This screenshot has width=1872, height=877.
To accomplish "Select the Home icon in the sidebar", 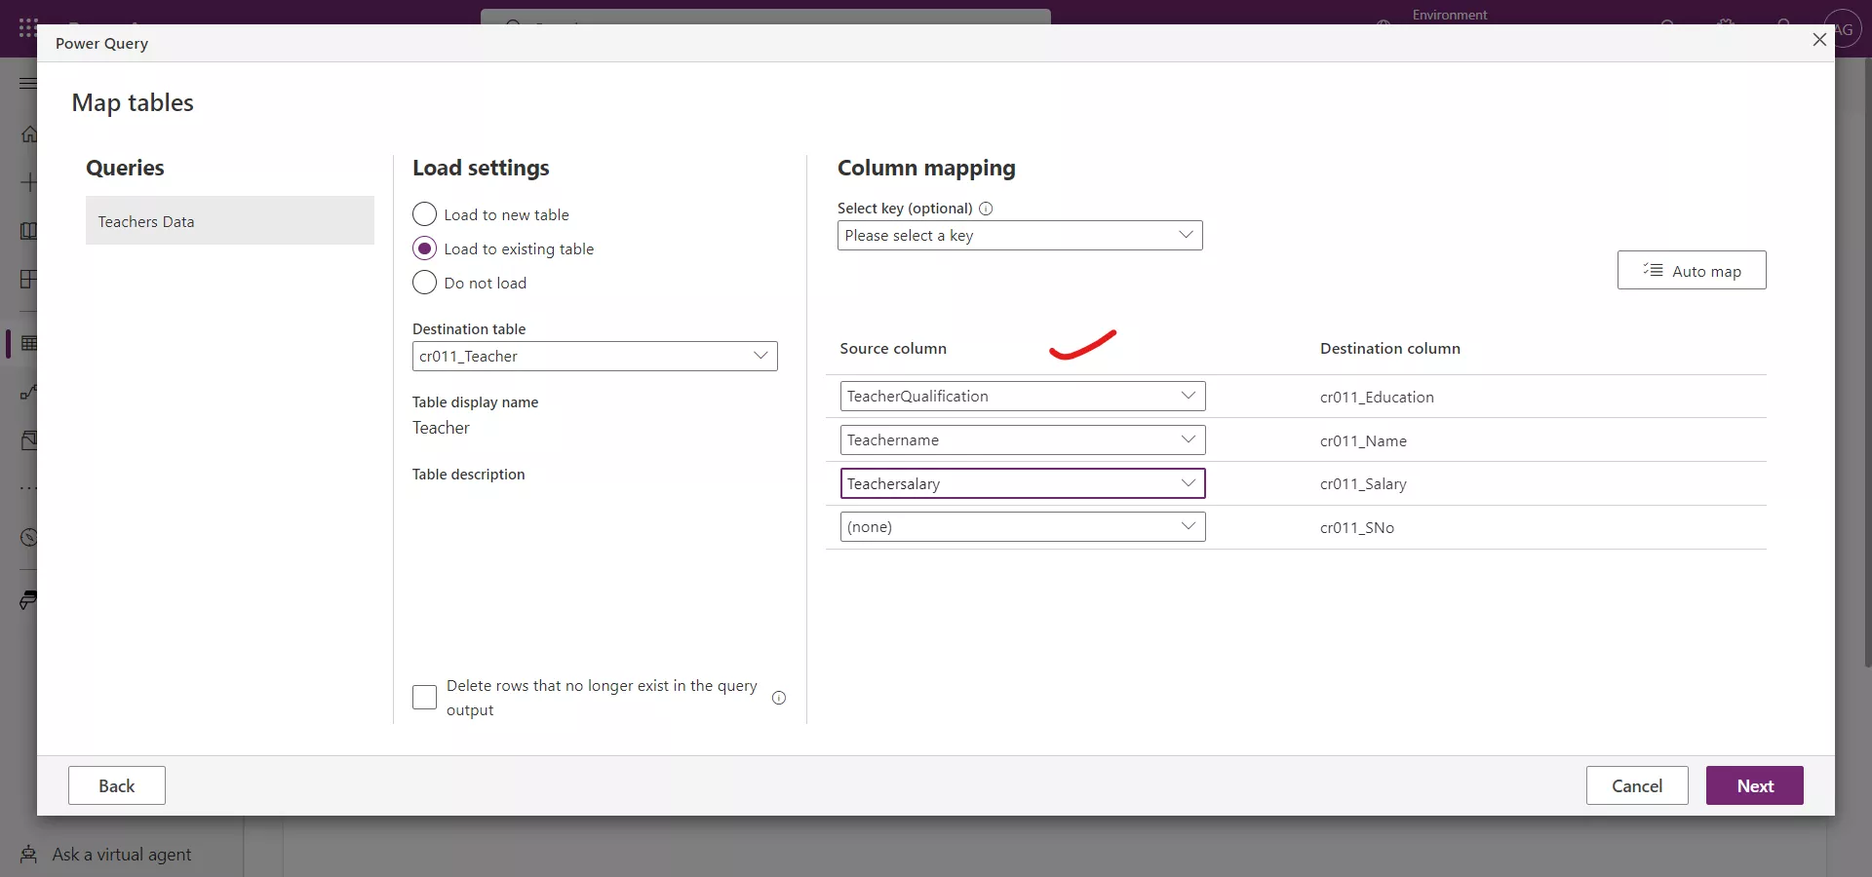I will click(28, 133).
